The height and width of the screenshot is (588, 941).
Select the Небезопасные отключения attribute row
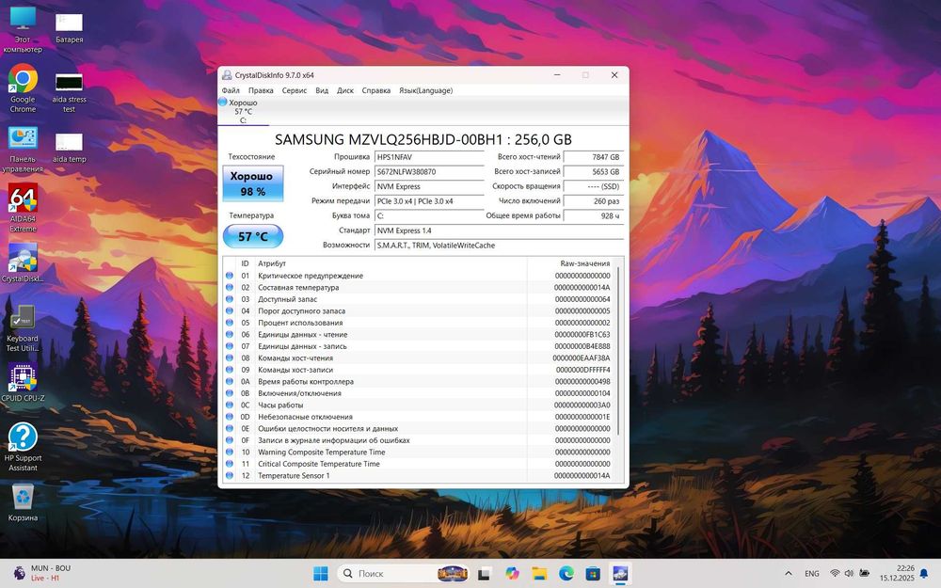point(419,417)
